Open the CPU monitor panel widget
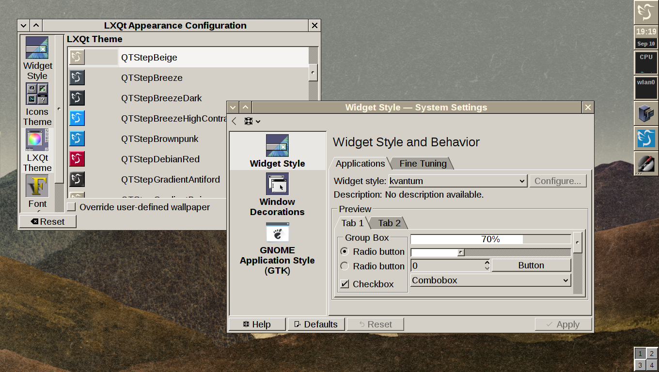Screen dimensions: 659x372 (x=646, y=63)
